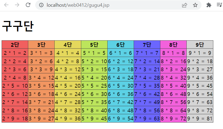The height and width of the screenshot is (129, 223).
Task: Select cell 7 * 1 = 7
Action: [147, 53]
